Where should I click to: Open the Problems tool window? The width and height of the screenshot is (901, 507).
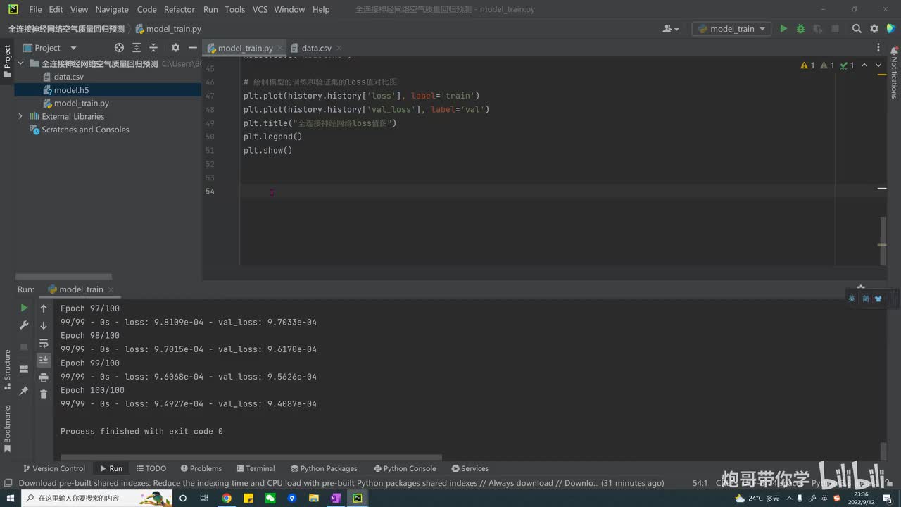201,468
